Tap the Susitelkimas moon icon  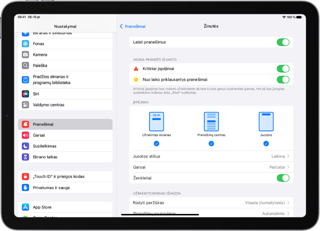coord(25,146)
